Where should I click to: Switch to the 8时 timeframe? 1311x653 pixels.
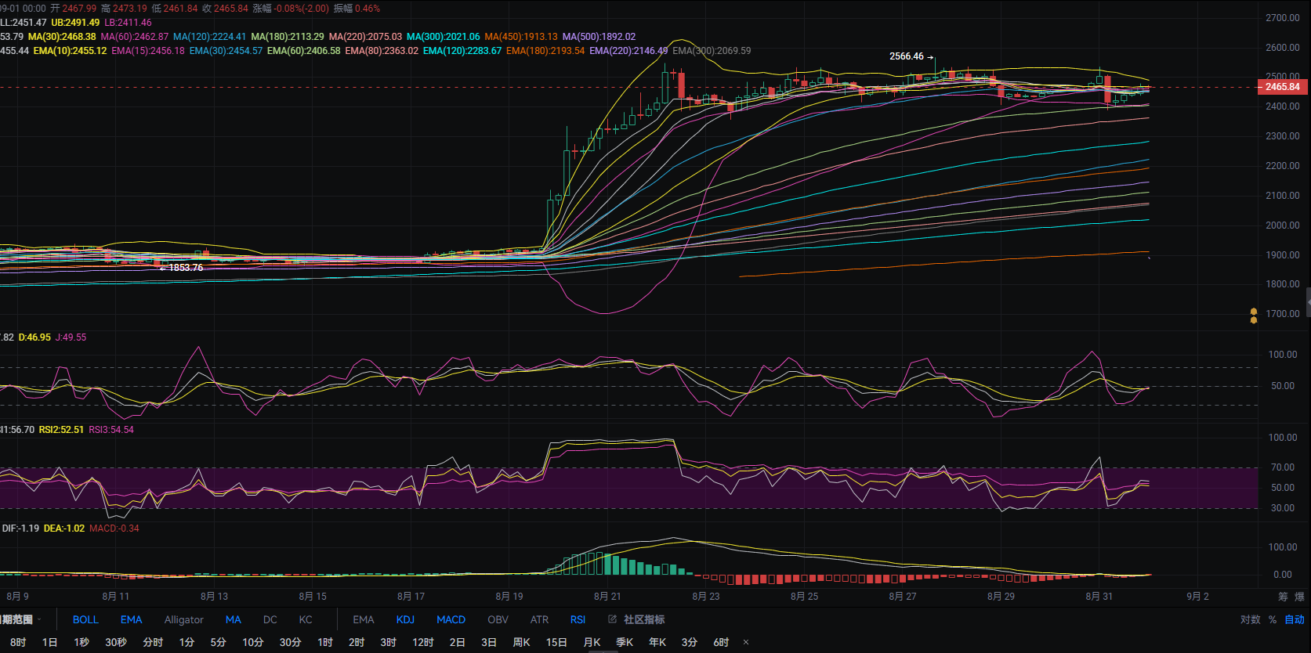pyautogui.click(x=18, y=642)
